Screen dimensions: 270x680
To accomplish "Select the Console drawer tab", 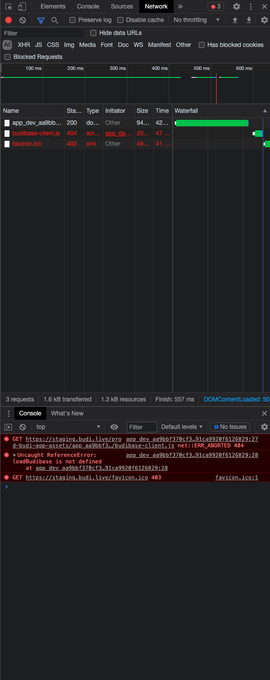I will click(x=30, y=413).
